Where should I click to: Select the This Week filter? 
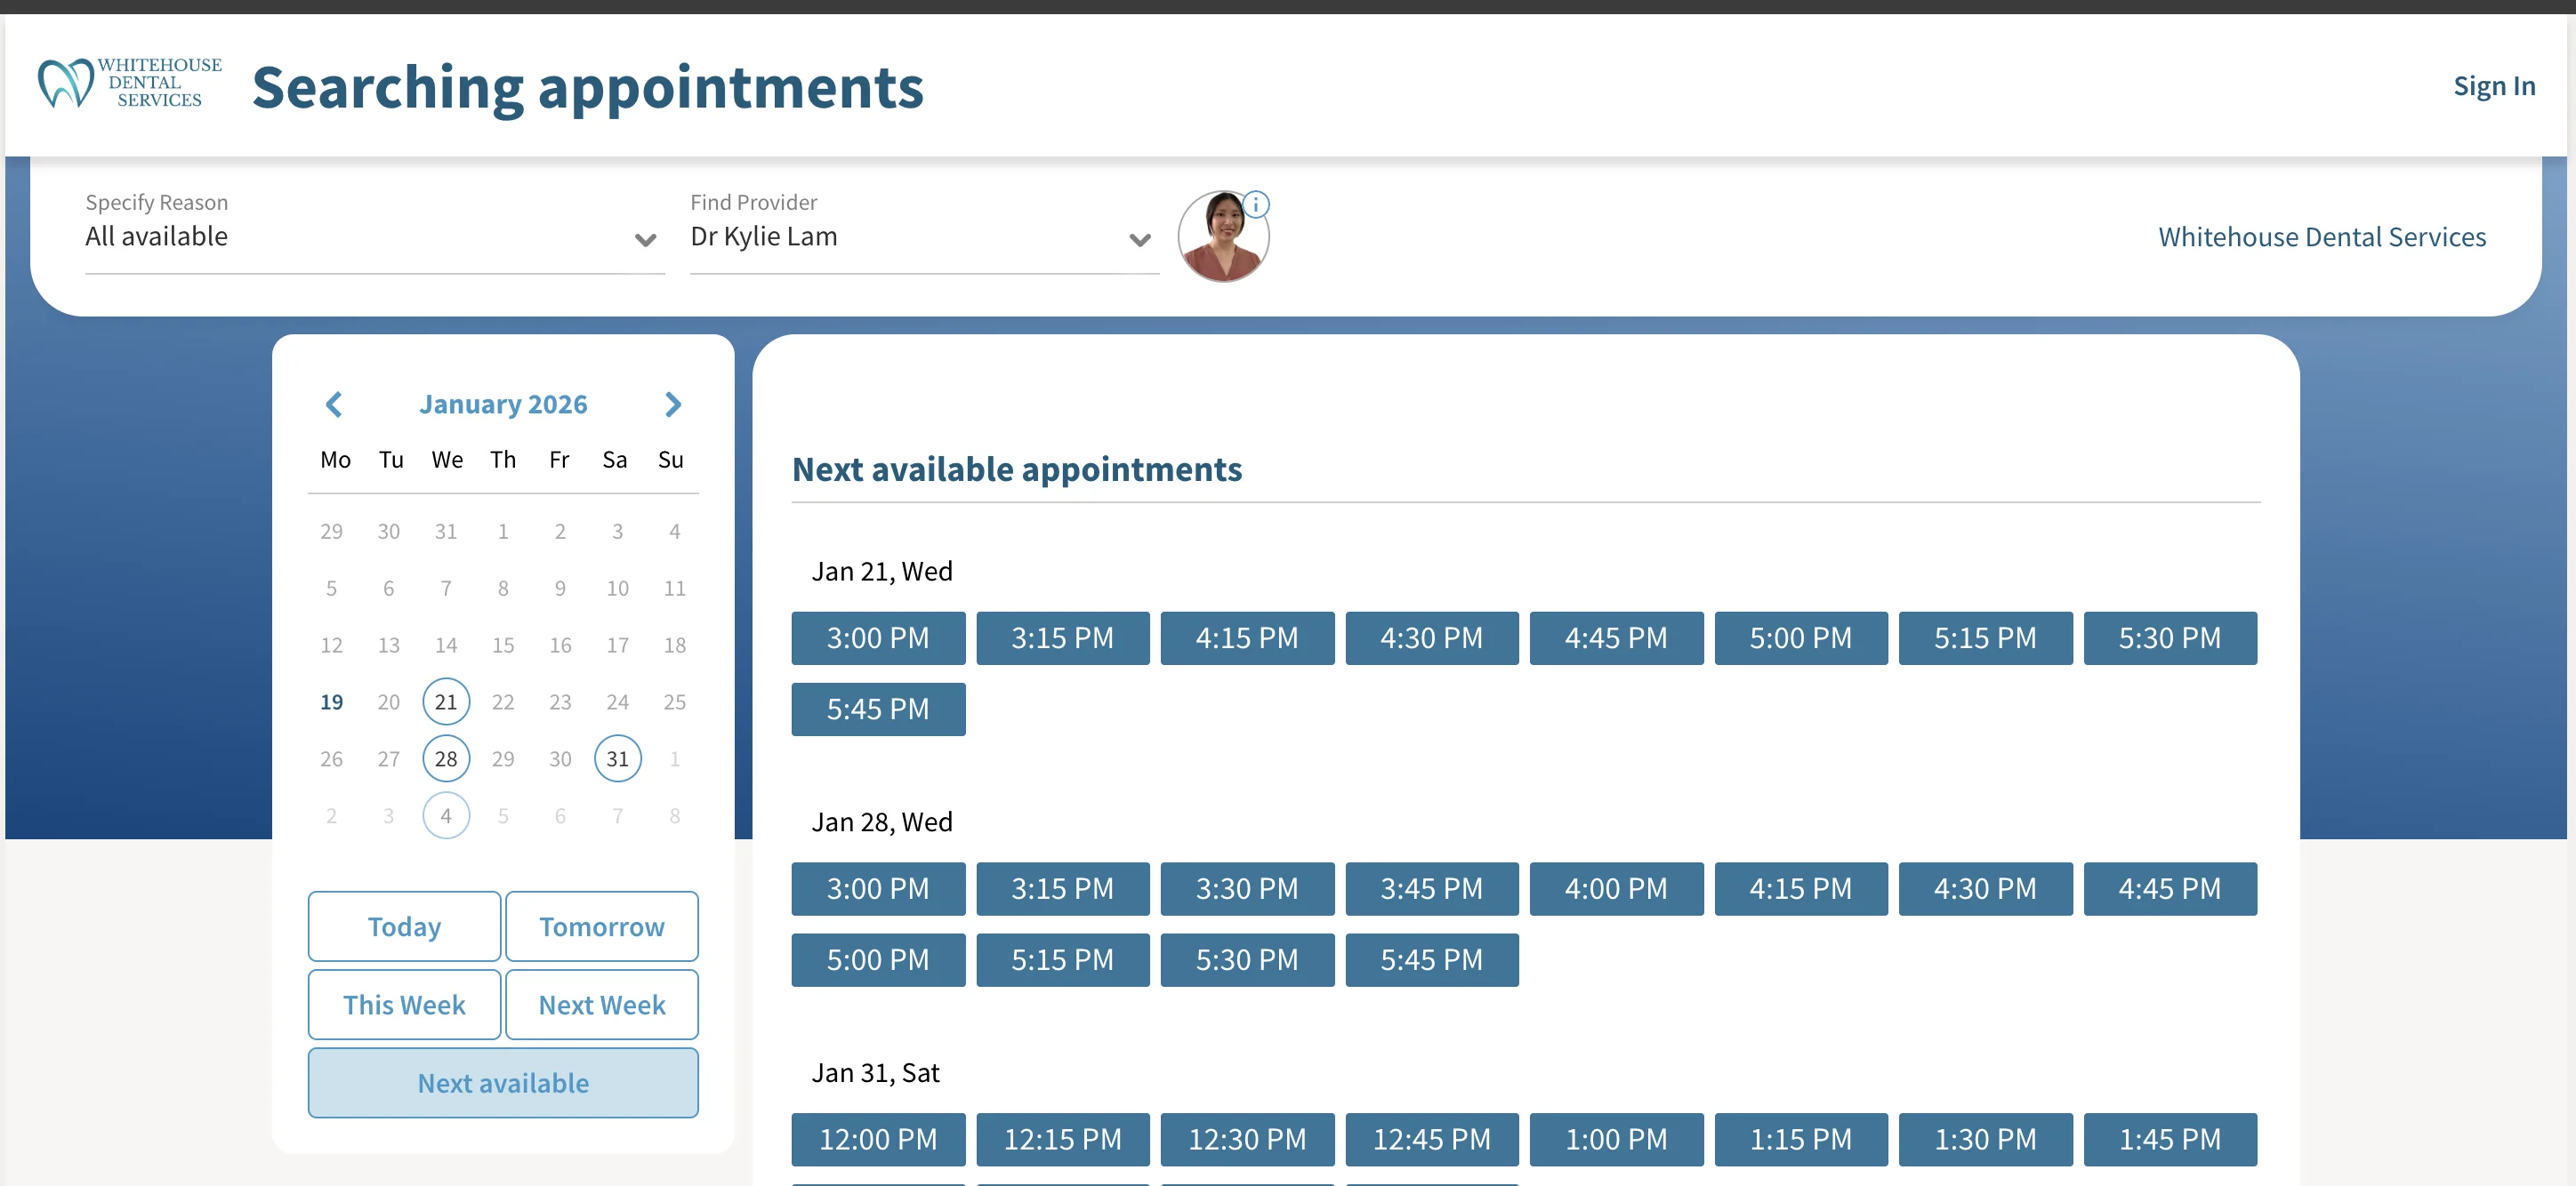(404, 1004)
